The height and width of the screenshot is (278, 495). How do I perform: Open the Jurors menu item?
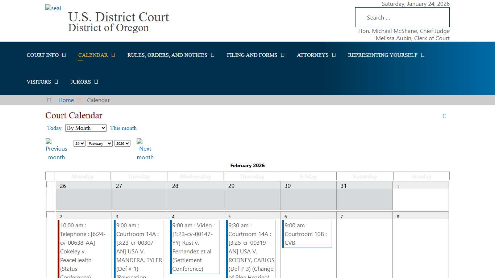click(x=80, y=82)
